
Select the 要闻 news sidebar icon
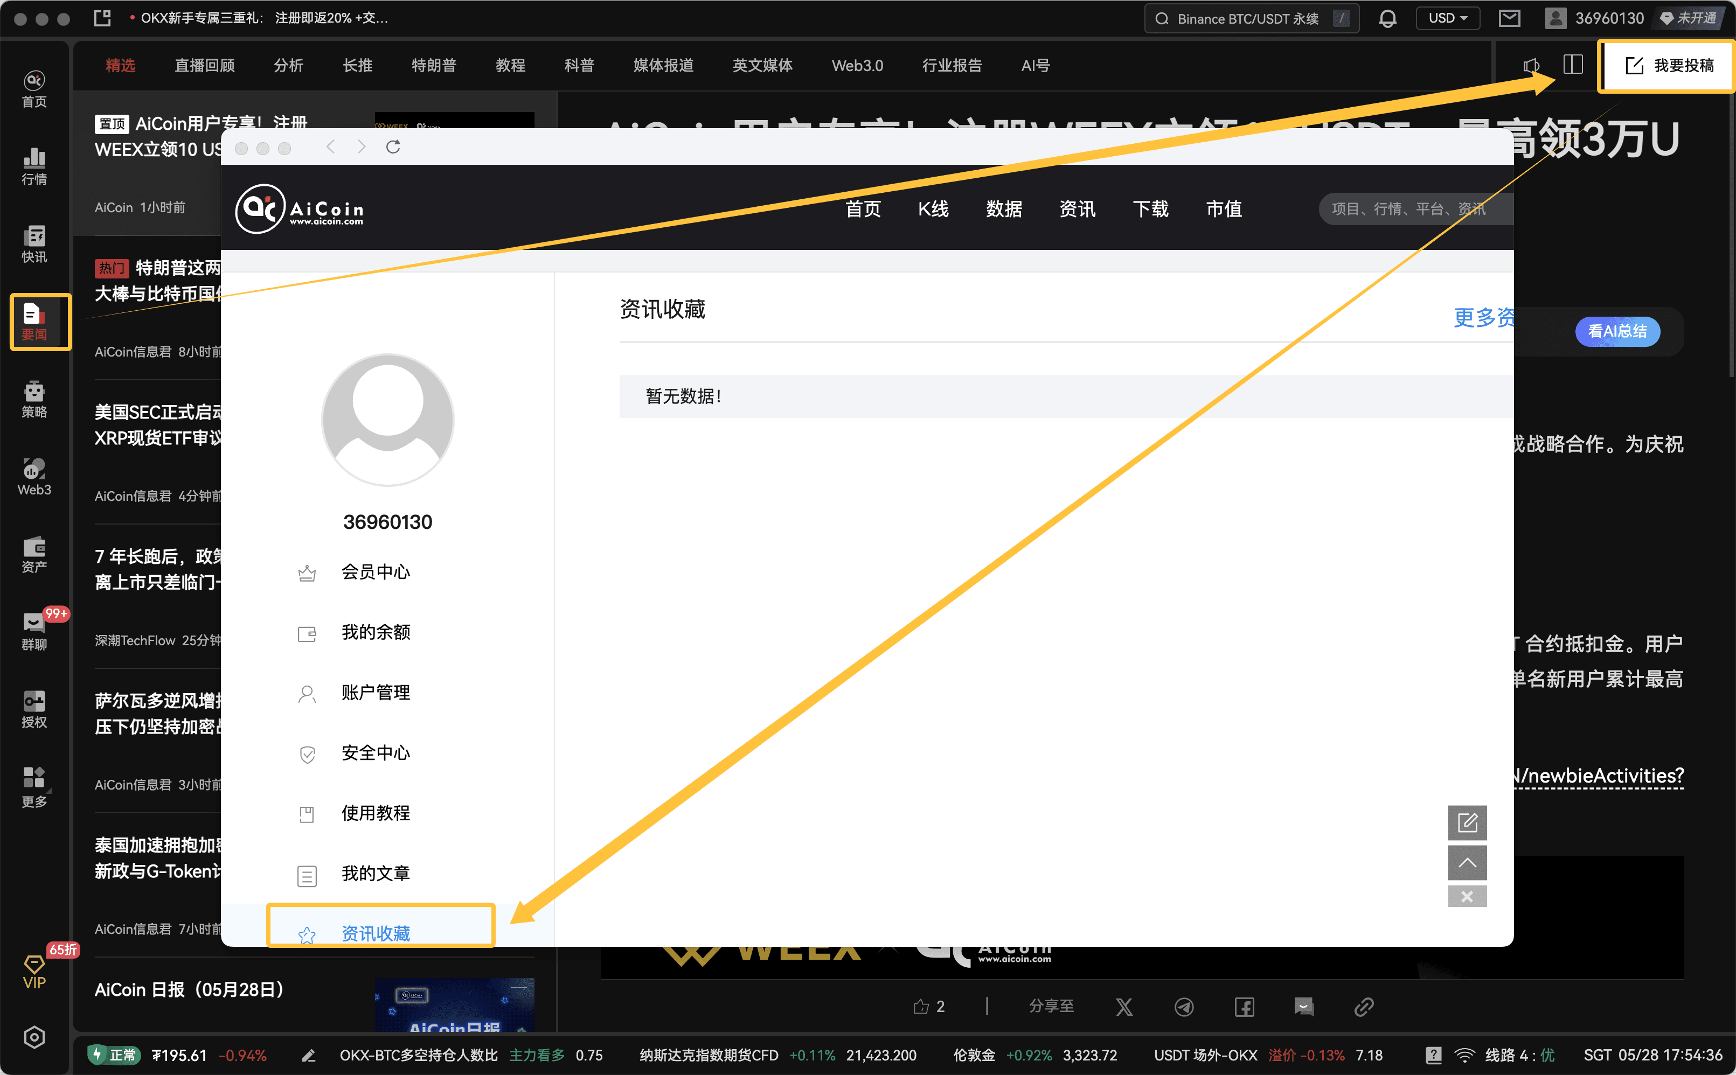tap(34, 322)
